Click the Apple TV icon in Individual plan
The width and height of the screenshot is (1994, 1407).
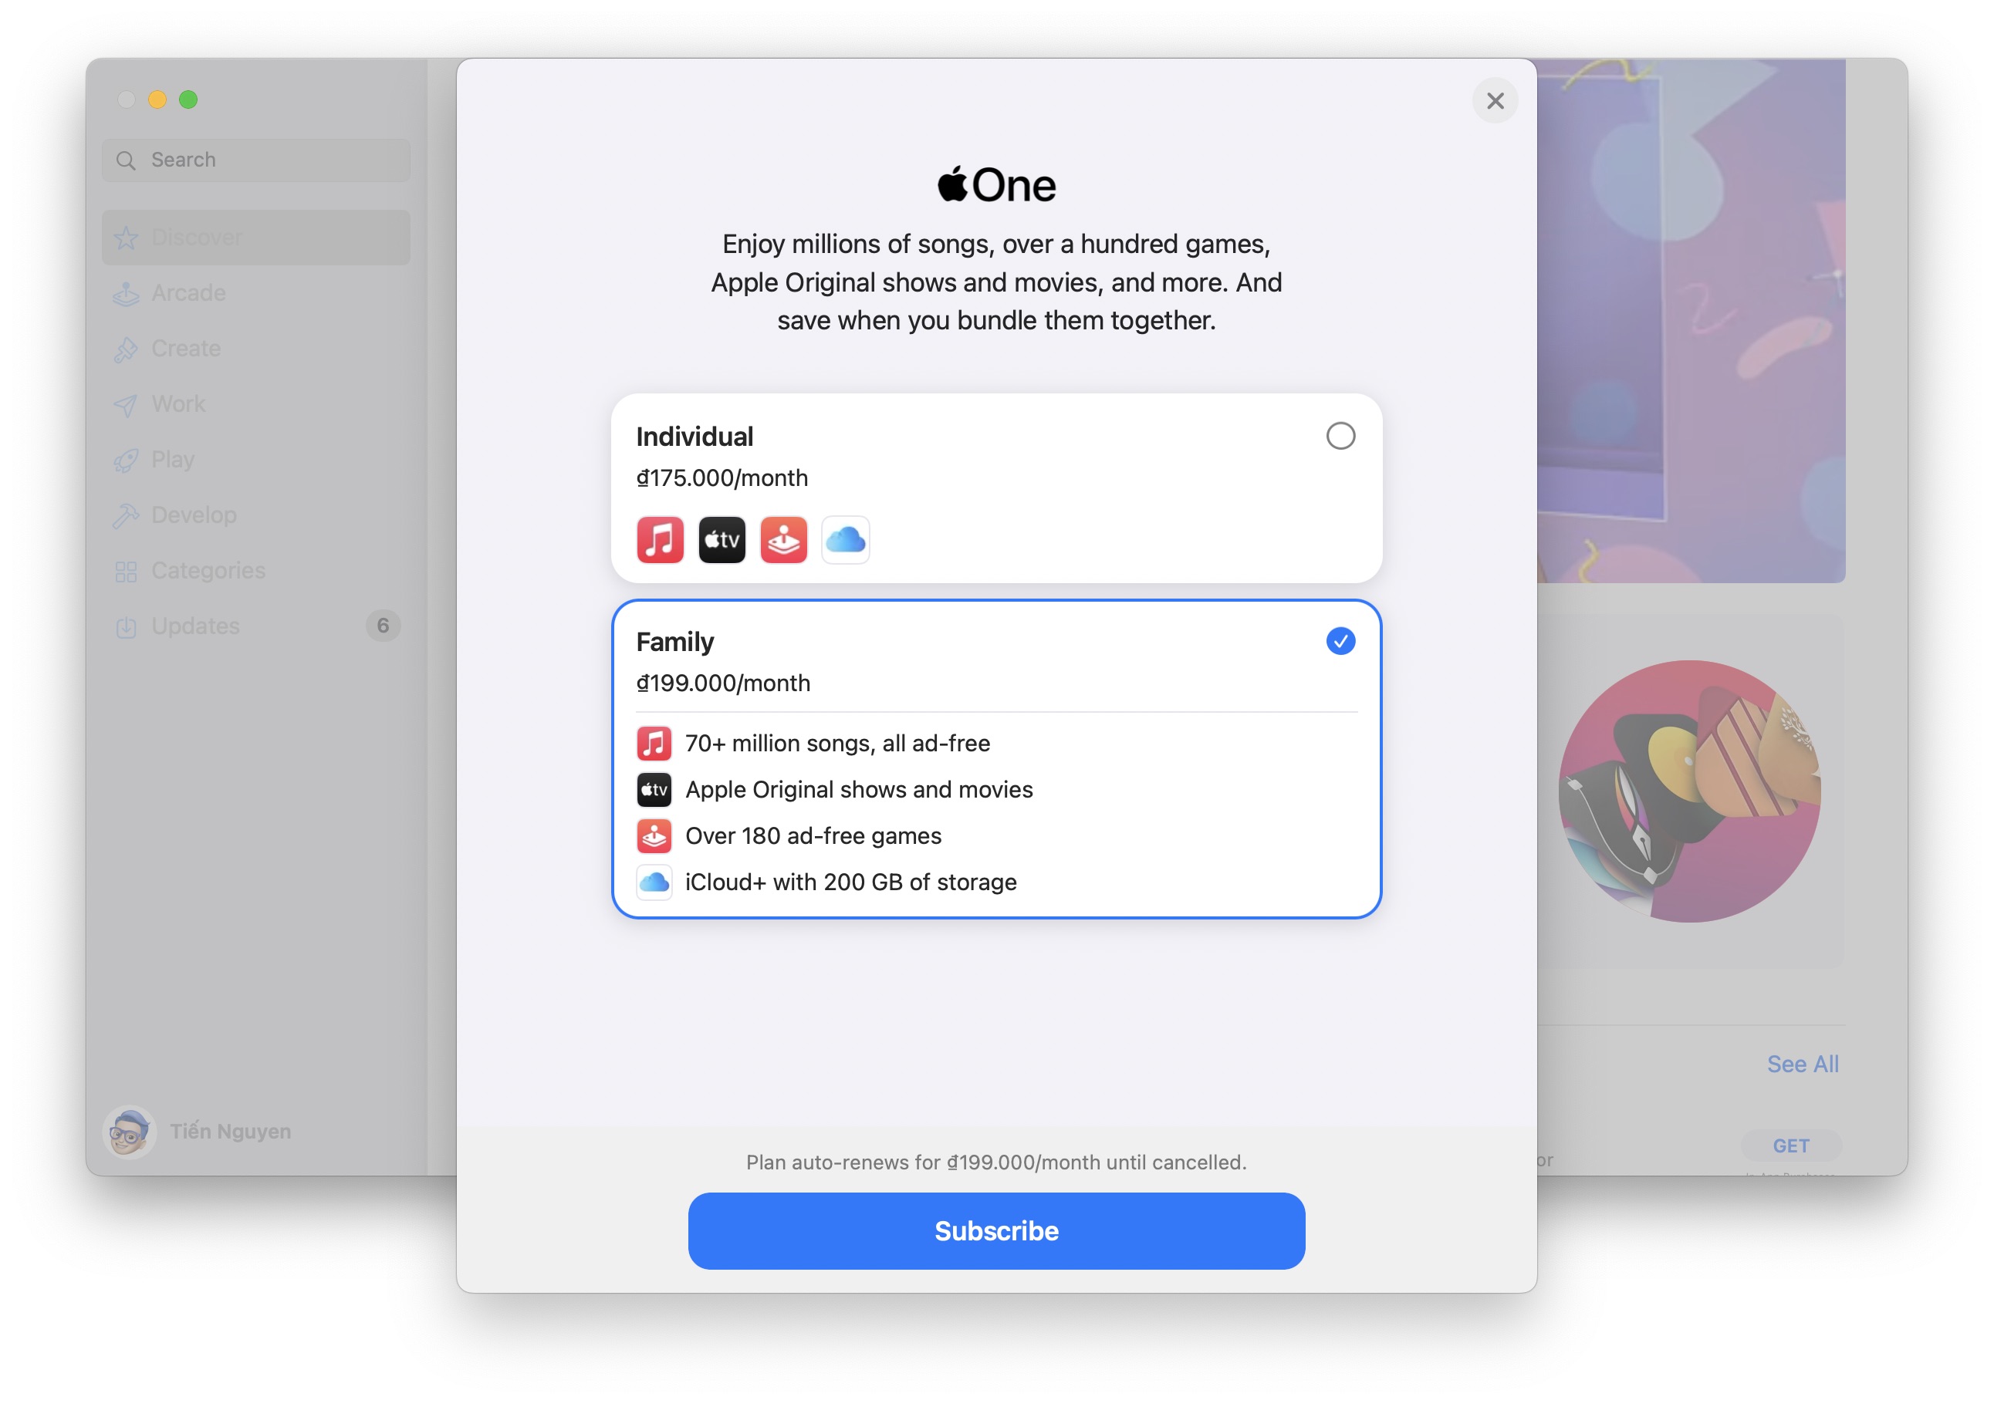[x=721, y=539]
